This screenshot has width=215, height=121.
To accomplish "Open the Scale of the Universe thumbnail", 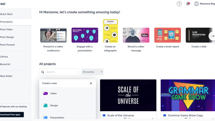I will pos(128,95).
